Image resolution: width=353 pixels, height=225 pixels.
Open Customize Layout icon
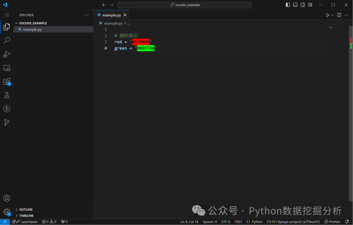[310, 5]
